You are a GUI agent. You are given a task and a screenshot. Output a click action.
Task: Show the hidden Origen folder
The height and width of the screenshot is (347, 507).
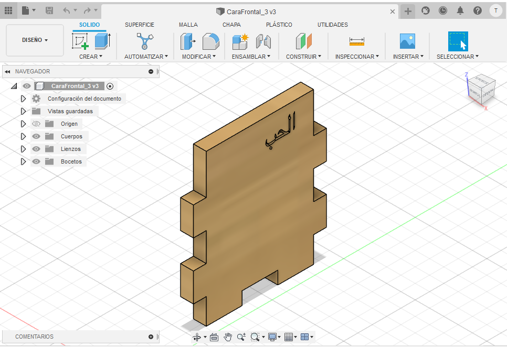coord(36,124)
